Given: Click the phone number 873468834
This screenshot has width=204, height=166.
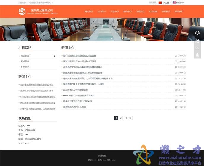Looking at the screenshot, I should (x=30, y=130).
